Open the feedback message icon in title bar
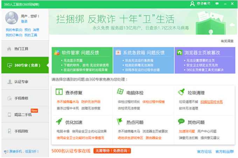238x158 pixels. (217, 3)
